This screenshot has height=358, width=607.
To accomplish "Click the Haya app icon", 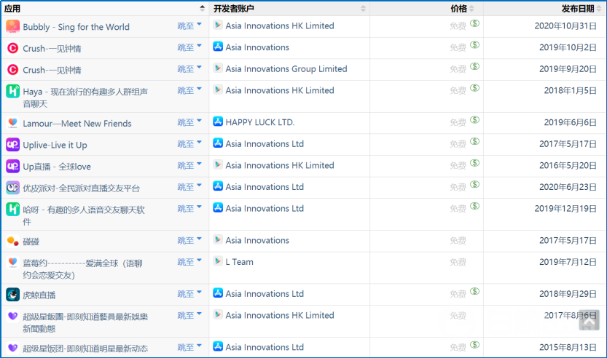I will click(12, 91).
